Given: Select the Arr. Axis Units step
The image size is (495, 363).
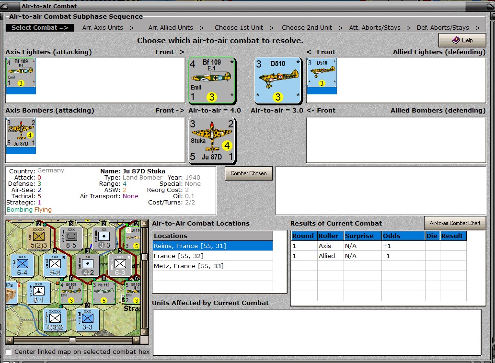Looking at the screenshot, I should click(108, 28).
